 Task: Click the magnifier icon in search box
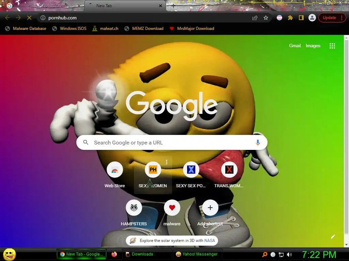[x=86, y=142]
